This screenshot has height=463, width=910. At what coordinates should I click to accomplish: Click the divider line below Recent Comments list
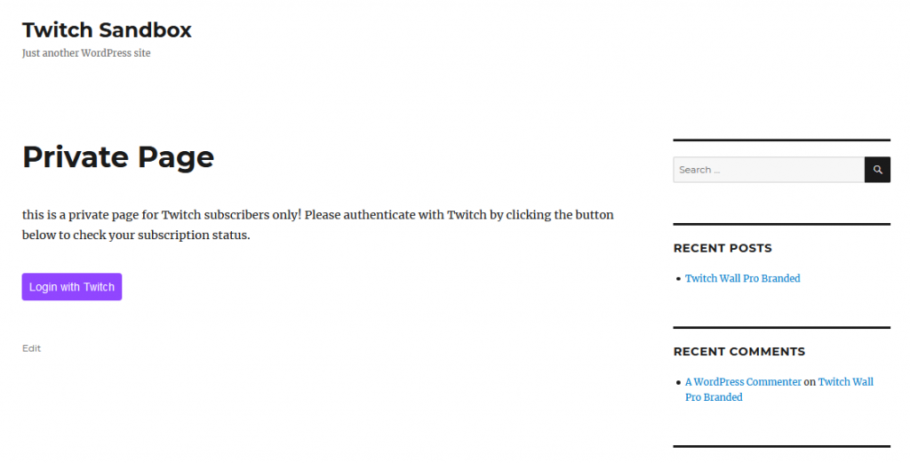coord(782,446)
